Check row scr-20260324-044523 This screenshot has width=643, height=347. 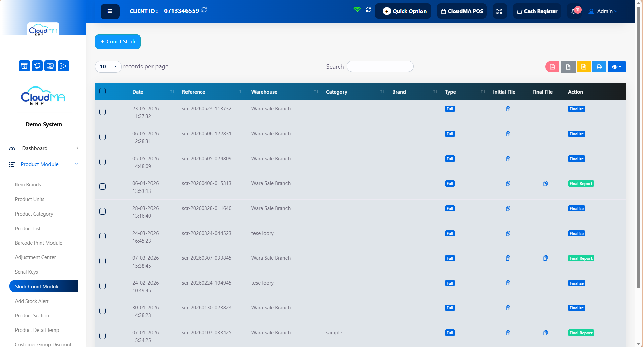click(x=103, y=236)
